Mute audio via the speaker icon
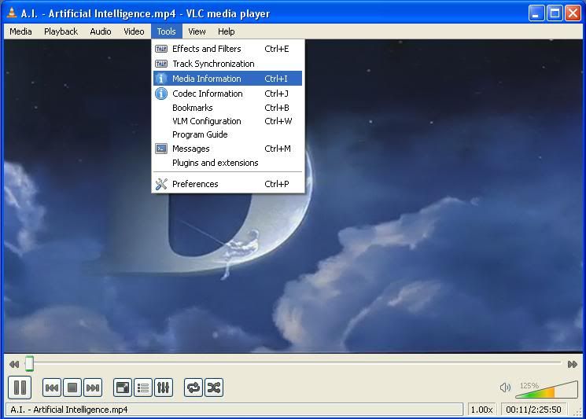Image resolution: width=586 pixels, height=419 pixels. tap(505, 388)
